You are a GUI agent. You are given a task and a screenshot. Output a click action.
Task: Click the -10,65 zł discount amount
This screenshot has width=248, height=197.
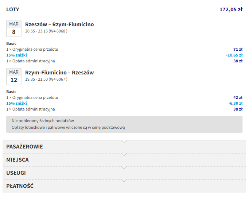pos(234,55)
